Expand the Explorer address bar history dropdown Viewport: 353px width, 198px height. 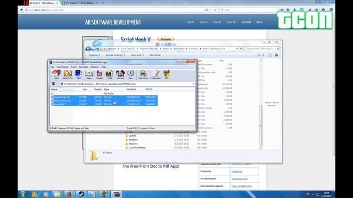[x=237, y=49]
